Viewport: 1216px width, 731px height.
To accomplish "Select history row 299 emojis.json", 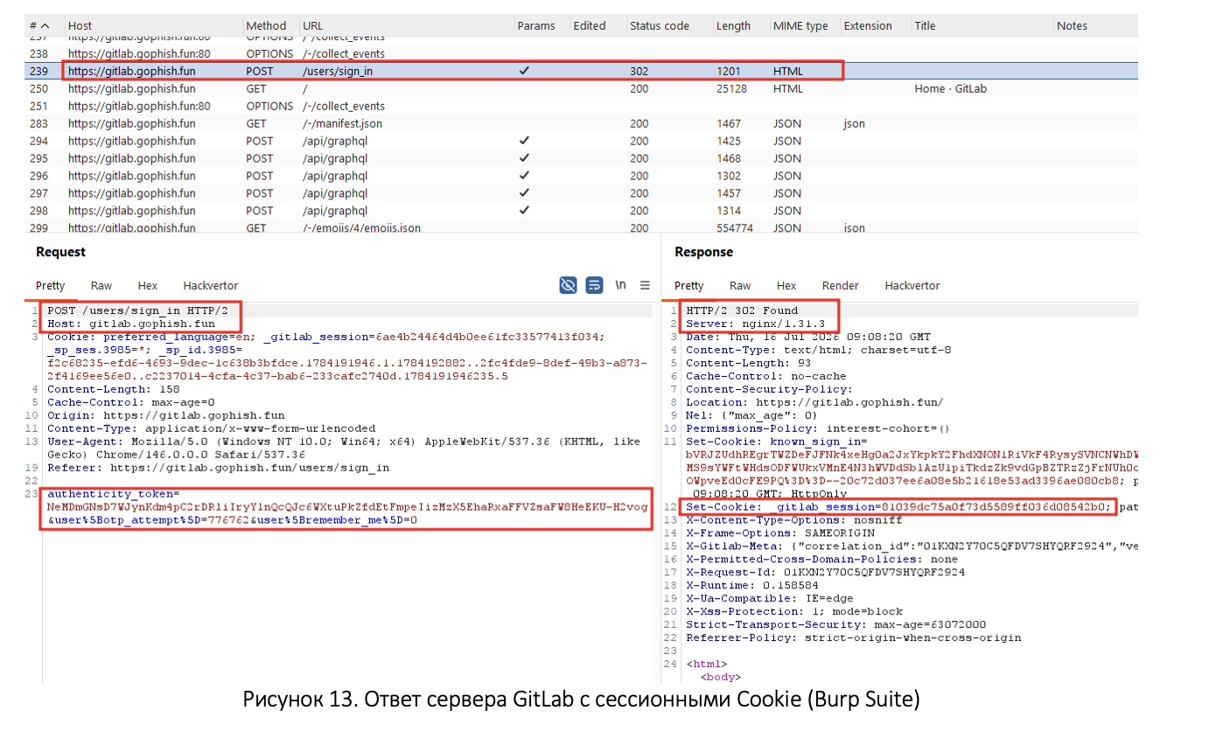I will click(x=581, y=227).
